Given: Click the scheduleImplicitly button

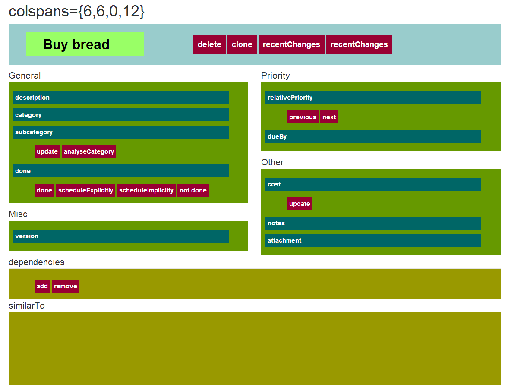Looking at the screenshot, I should (146, 190).
